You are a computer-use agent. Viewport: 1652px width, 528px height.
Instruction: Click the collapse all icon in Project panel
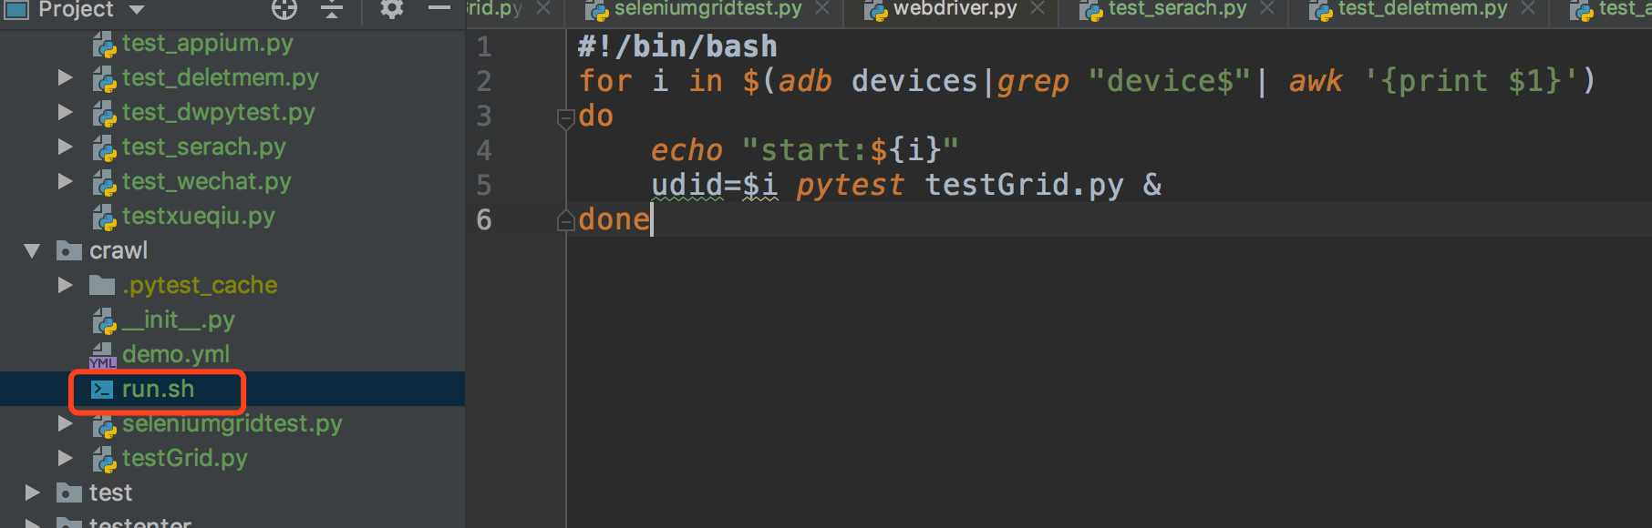pyautogui.click(x=332, y=9)
